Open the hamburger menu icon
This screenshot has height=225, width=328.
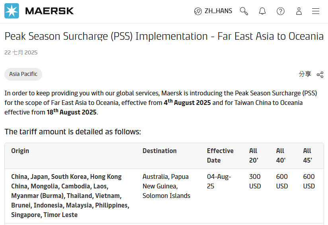click(315, 11)
